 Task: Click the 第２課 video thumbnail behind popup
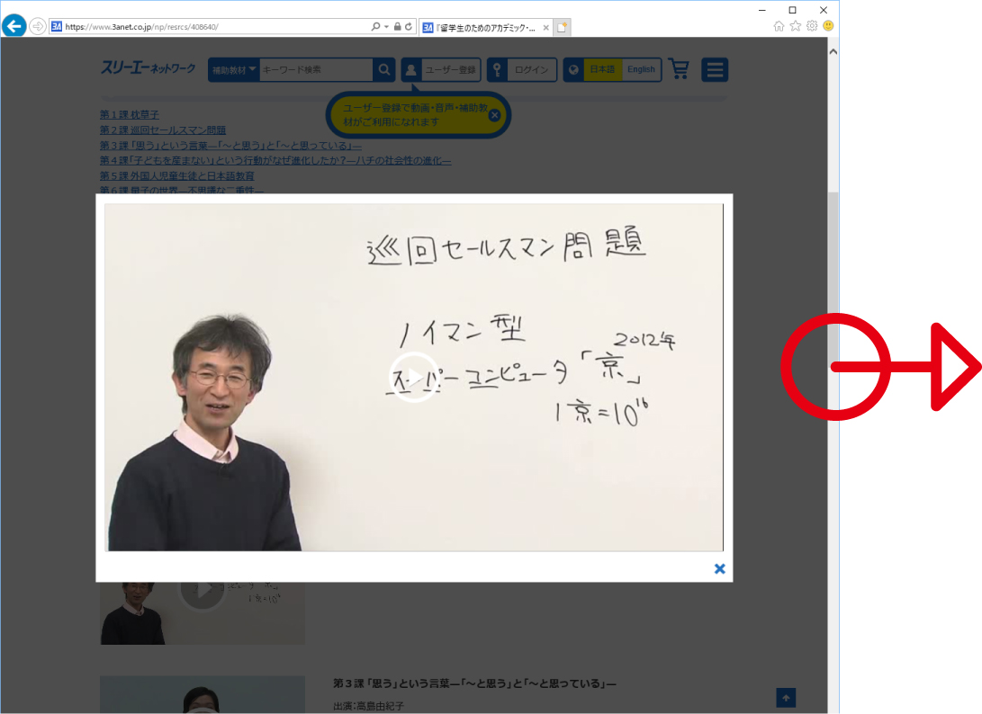[x=203, y=613]
